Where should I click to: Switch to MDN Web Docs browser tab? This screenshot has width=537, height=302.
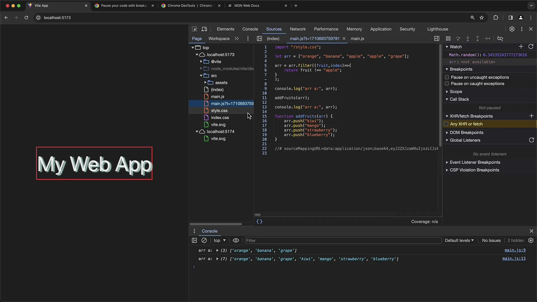[x=257, y=6]
